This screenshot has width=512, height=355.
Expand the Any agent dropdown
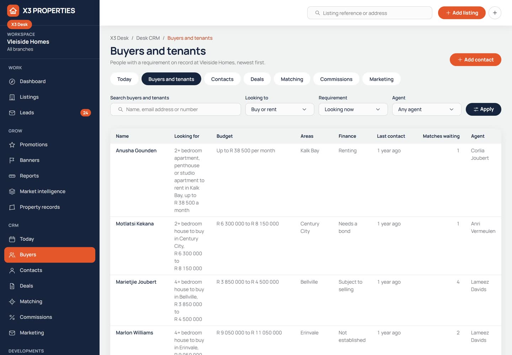point(427,109)
